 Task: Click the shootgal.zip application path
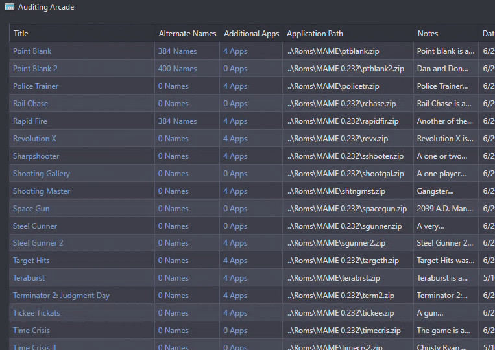pos(346,174)
